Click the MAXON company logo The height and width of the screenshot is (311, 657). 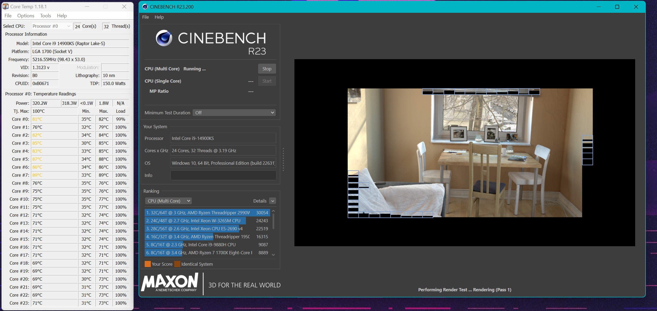pyautogui.click(x=170, y=282)
